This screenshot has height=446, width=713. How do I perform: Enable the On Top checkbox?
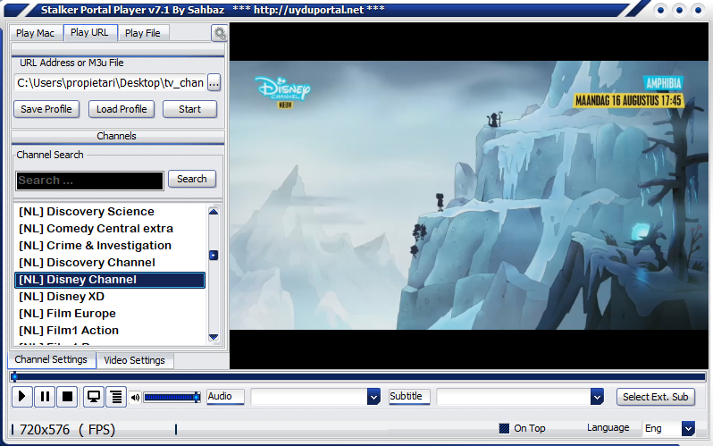[504, 428]
